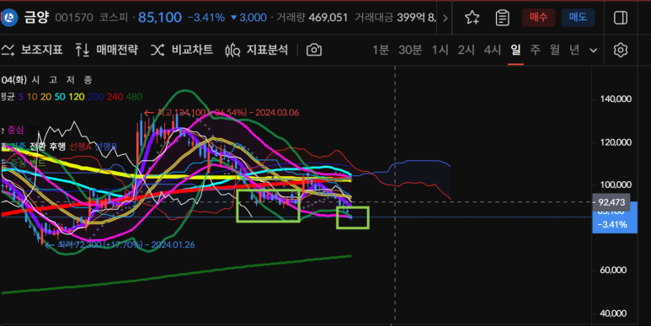Screen dimensions: 651x326
Task: Click the 선행A Ichimoku legend label
Action: tap(80, 147)
